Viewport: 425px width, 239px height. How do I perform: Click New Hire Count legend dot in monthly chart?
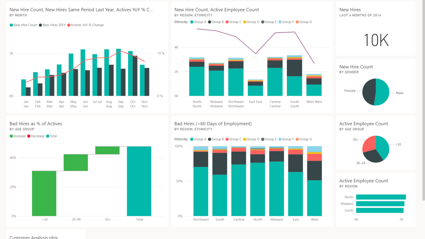click(x=11, y=25)
